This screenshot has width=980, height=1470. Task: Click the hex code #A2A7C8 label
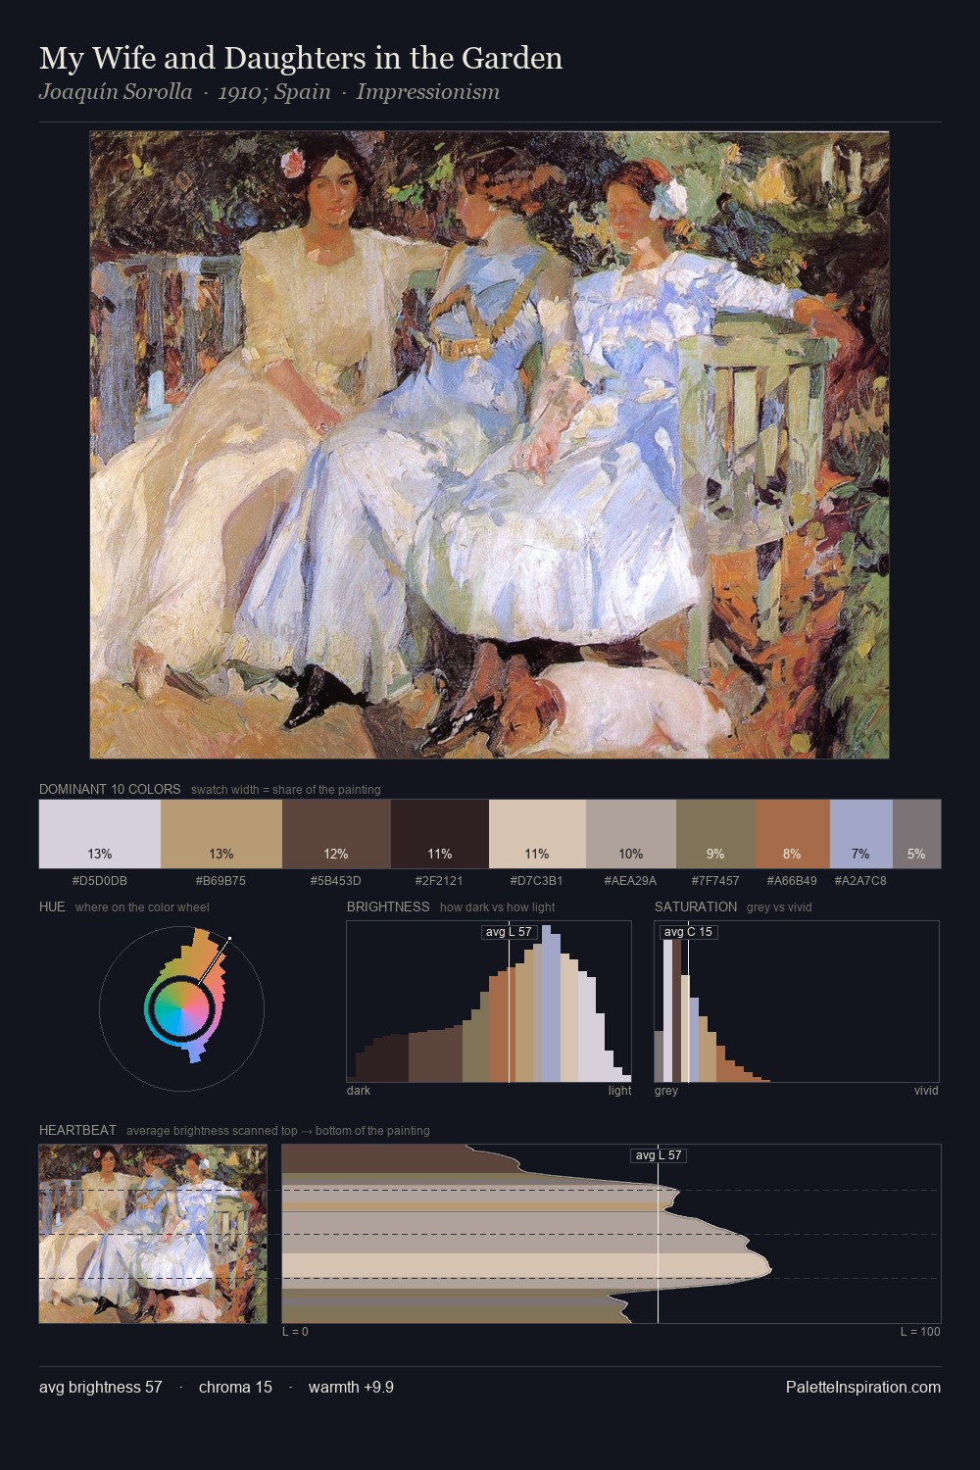860,880
